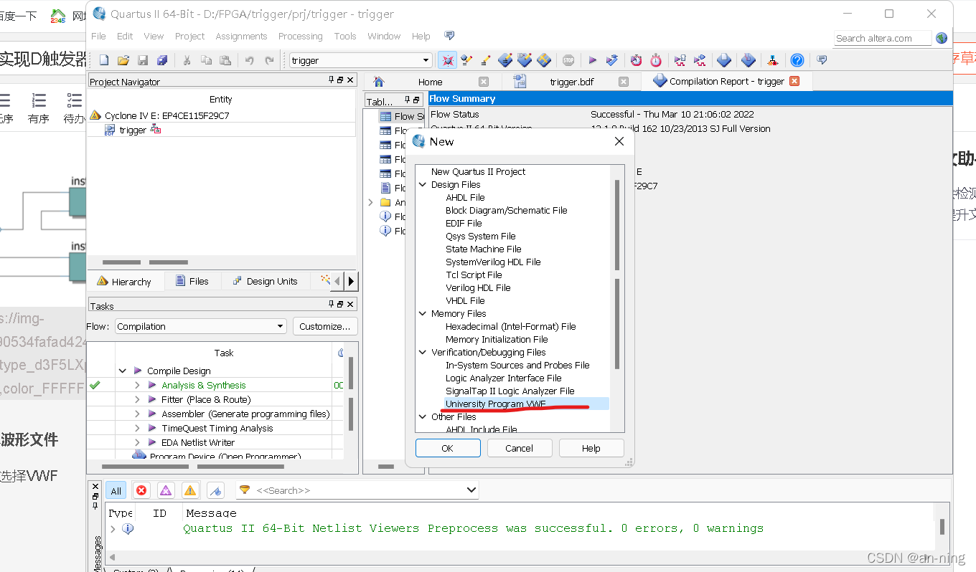This screenshot has width=976, height=572.
Task: Expand TimeQuest Timing Analysis task
Action: coord(137,428)
